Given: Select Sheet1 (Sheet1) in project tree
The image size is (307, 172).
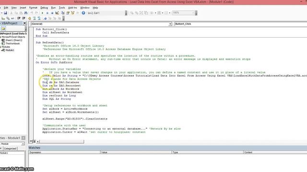Looking at the screenshot, I should 14,40.
